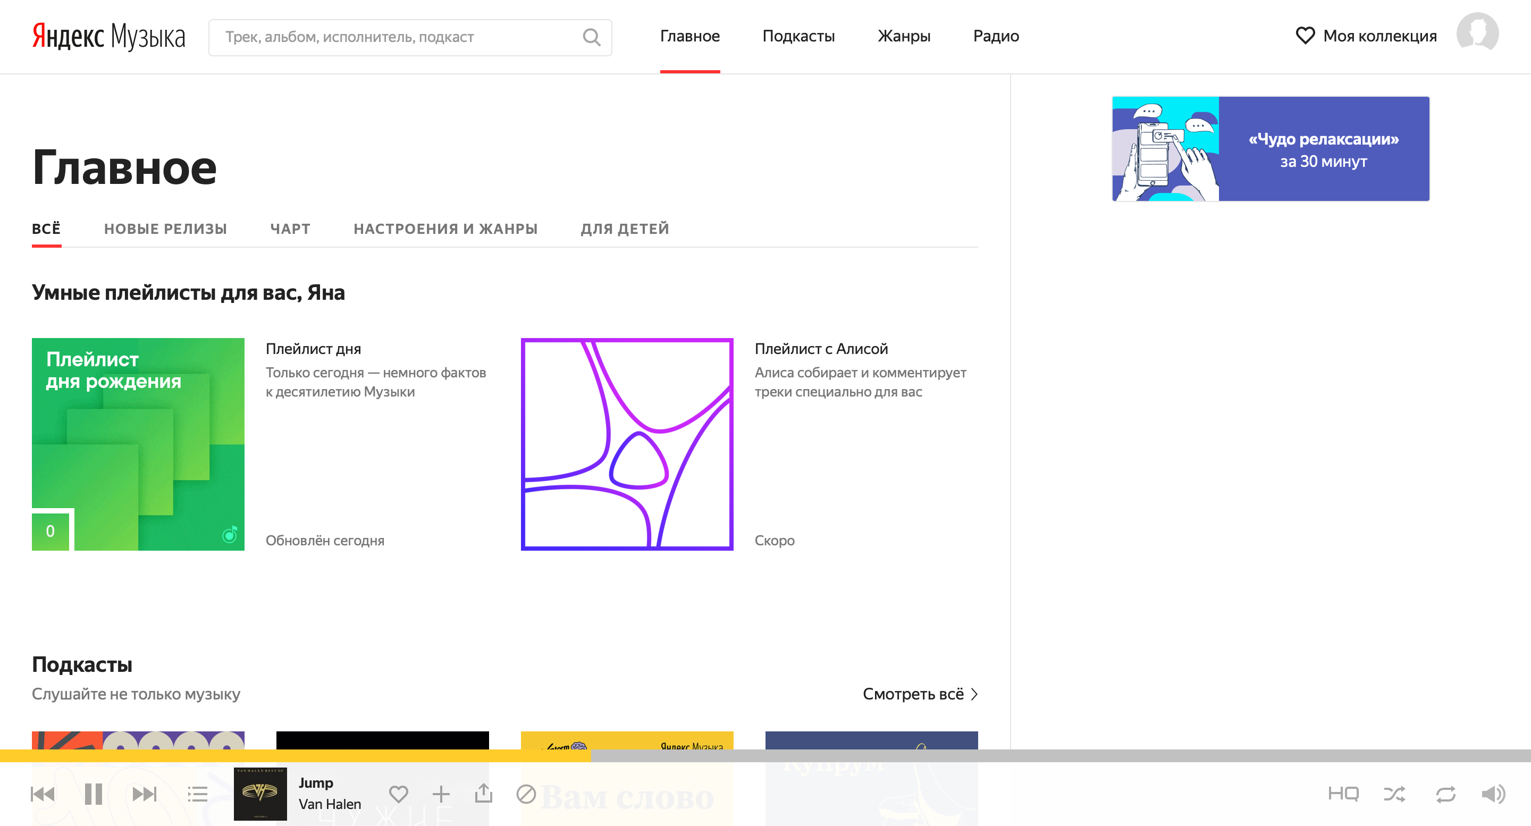This screenshot has width=1531, height=826.
Task: Like the track with the player heart icon
Action: pyautogui.click(x=398, y=794)
